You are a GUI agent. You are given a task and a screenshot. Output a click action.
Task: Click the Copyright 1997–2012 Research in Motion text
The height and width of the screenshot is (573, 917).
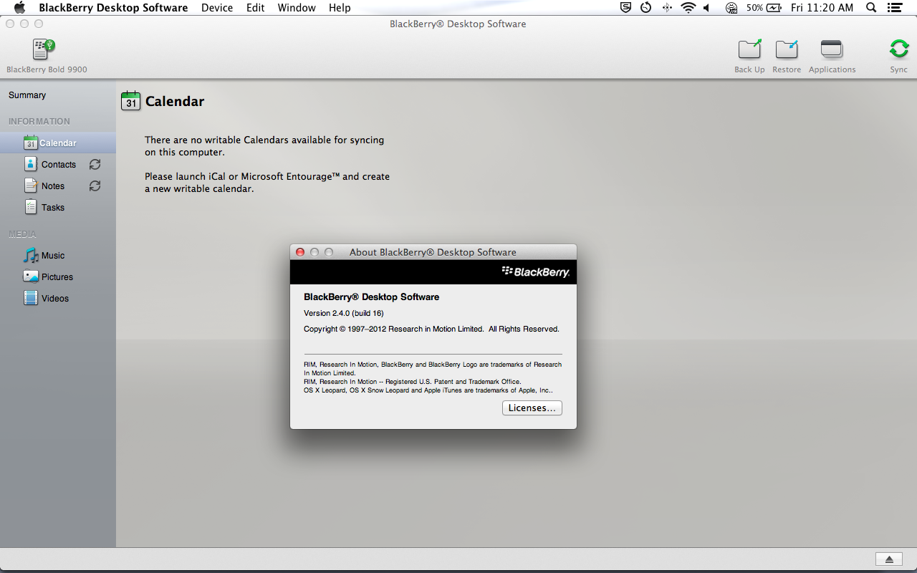click(x=431, y=329)
